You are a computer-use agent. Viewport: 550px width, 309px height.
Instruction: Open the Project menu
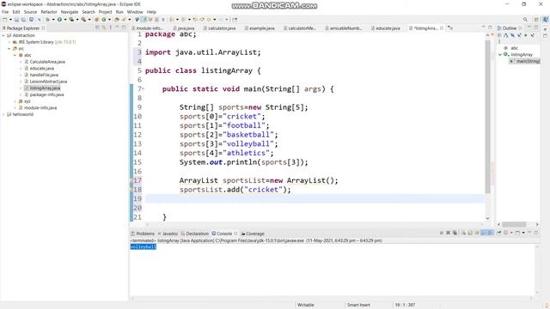tap(105, 12)
